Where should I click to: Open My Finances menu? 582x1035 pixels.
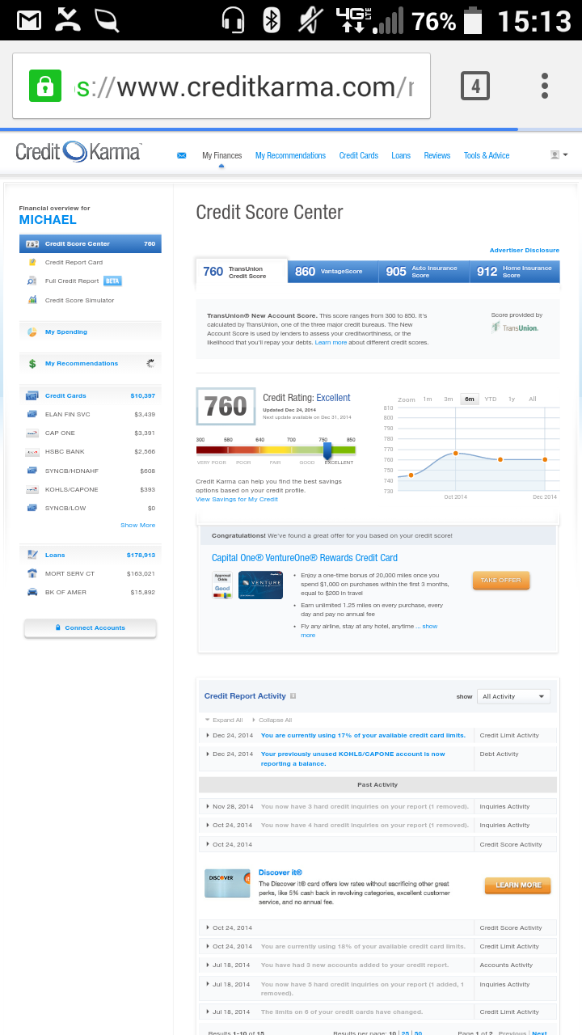[221, 155]
